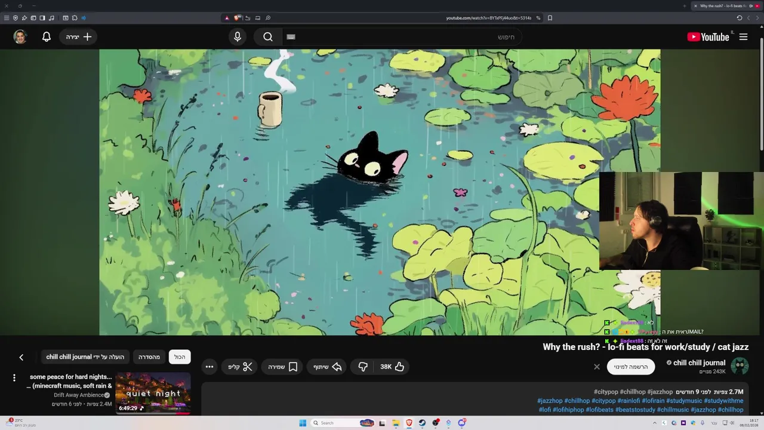This screenshot has height=430, width=764.
Task: Click the VPN shield toolbar icon
Action: pos(16,18)
